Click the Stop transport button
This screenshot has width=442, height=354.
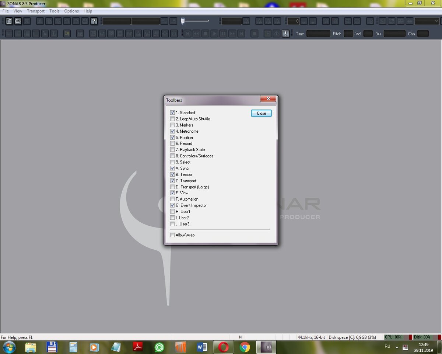(206, 34)
